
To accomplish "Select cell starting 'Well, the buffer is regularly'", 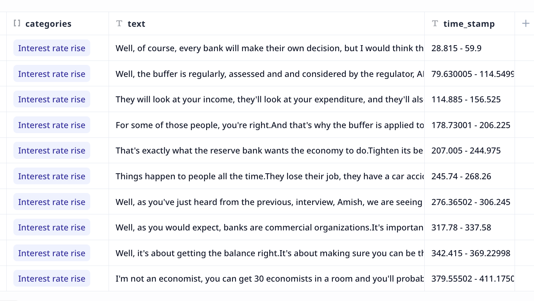I will click(x=267, y=74).
